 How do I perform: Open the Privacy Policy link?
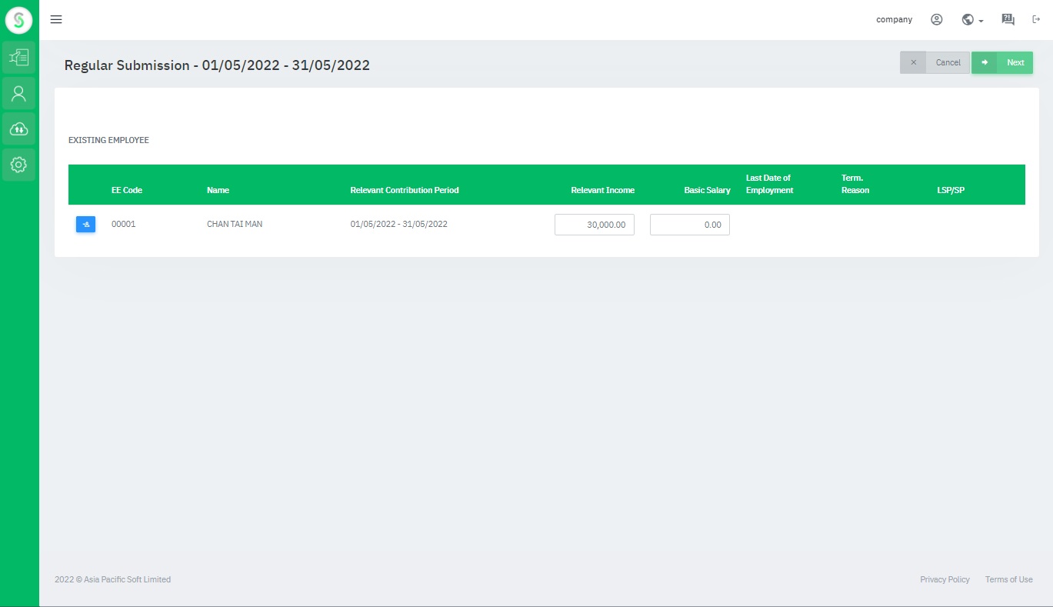pos(945,579)
